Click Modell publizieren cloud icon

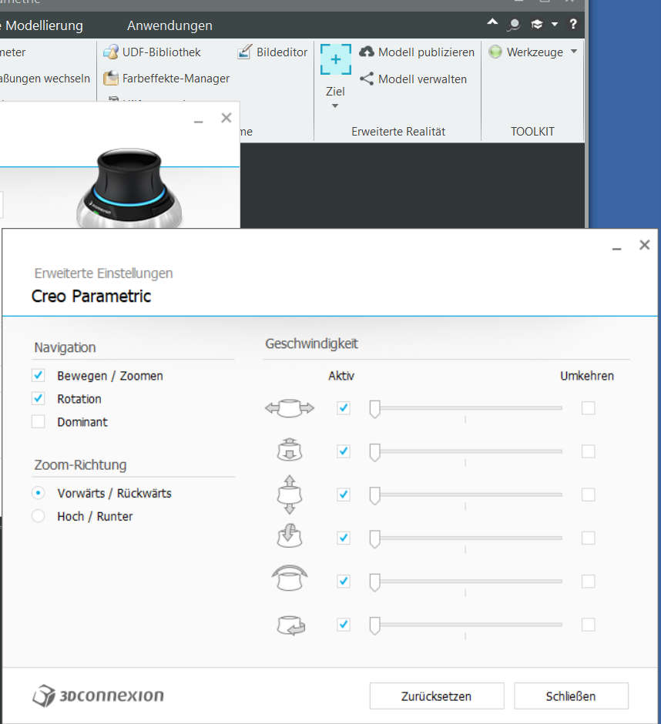coord(367,52)
